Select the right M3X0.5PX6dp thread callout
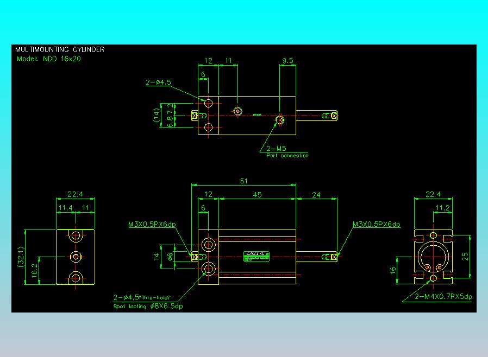Image resolution: width=488 pixels, height=357 pixels. point(376,224)
